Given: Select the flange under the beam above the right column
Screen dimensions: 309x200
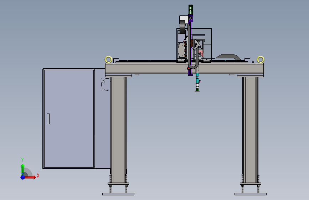Looking at the screenshot, I should [x=250, y=75].
